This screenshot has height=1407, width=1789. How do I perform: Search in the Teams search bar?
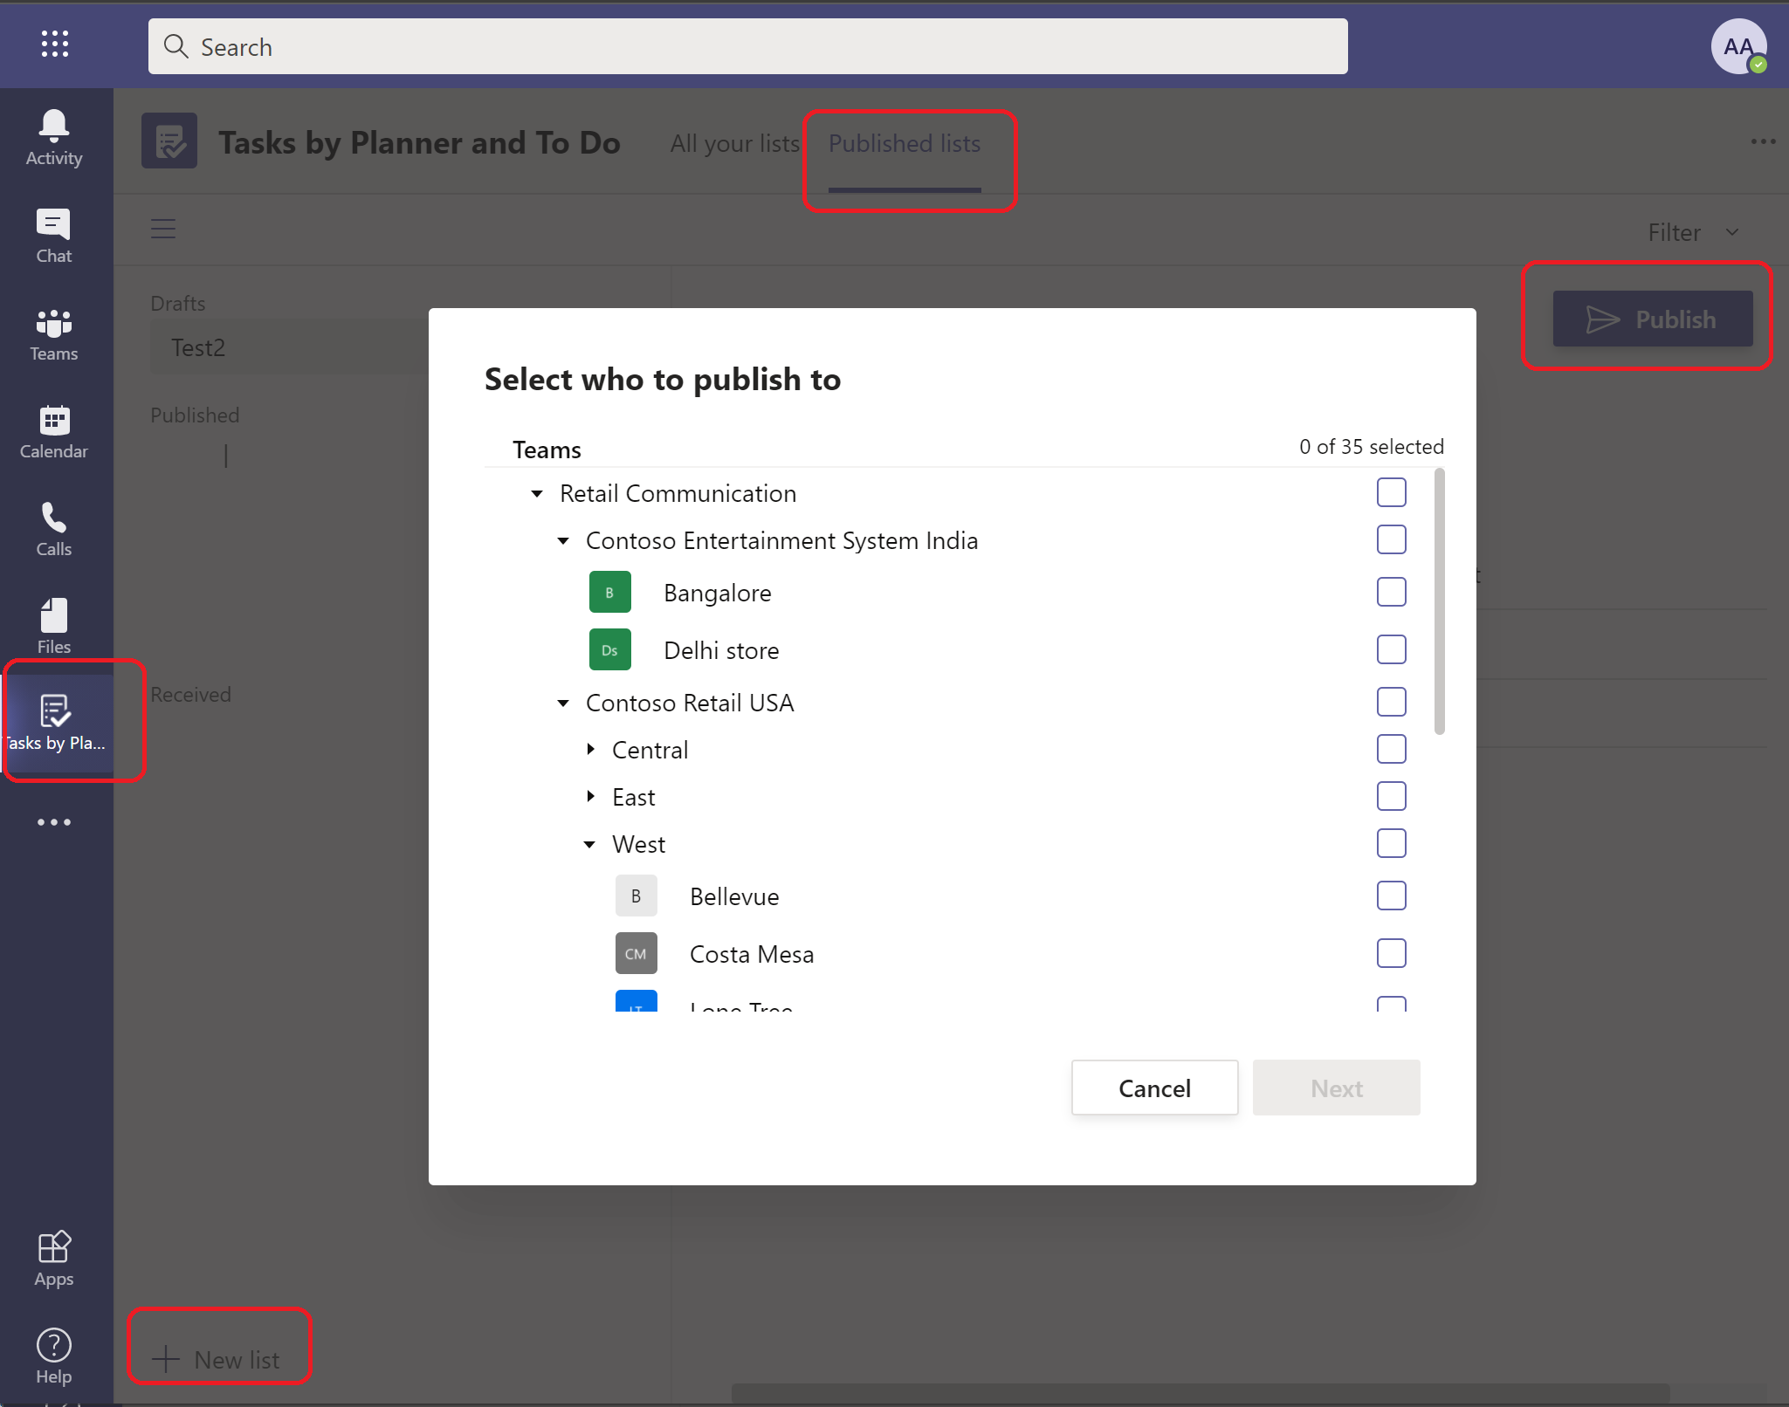748,45
